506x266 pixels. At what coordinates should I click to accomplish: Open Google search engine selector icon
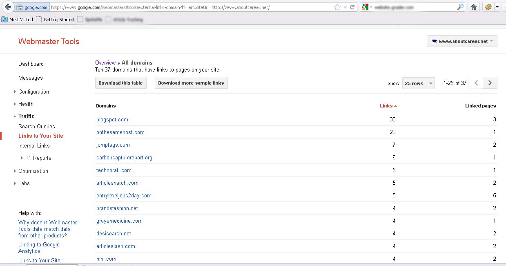(x=366, y=7)
